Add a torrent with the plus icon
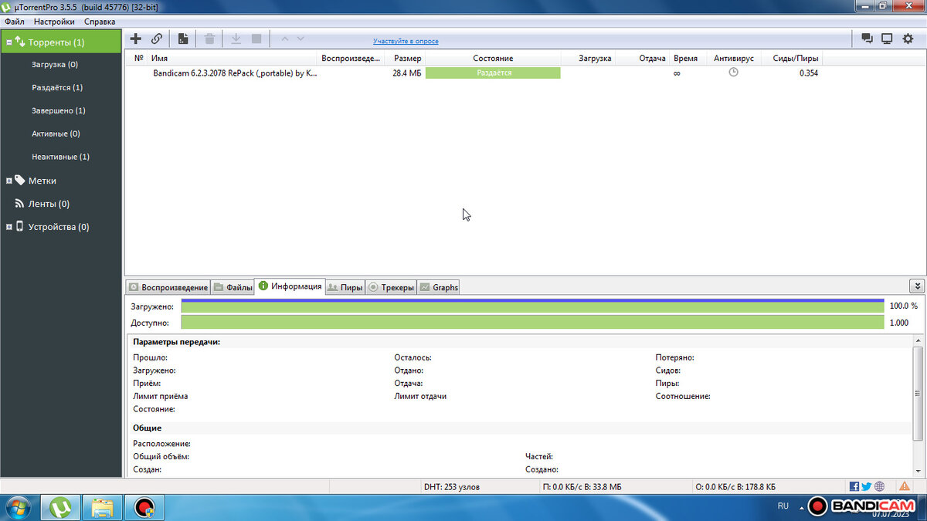 tap(136, 39)
